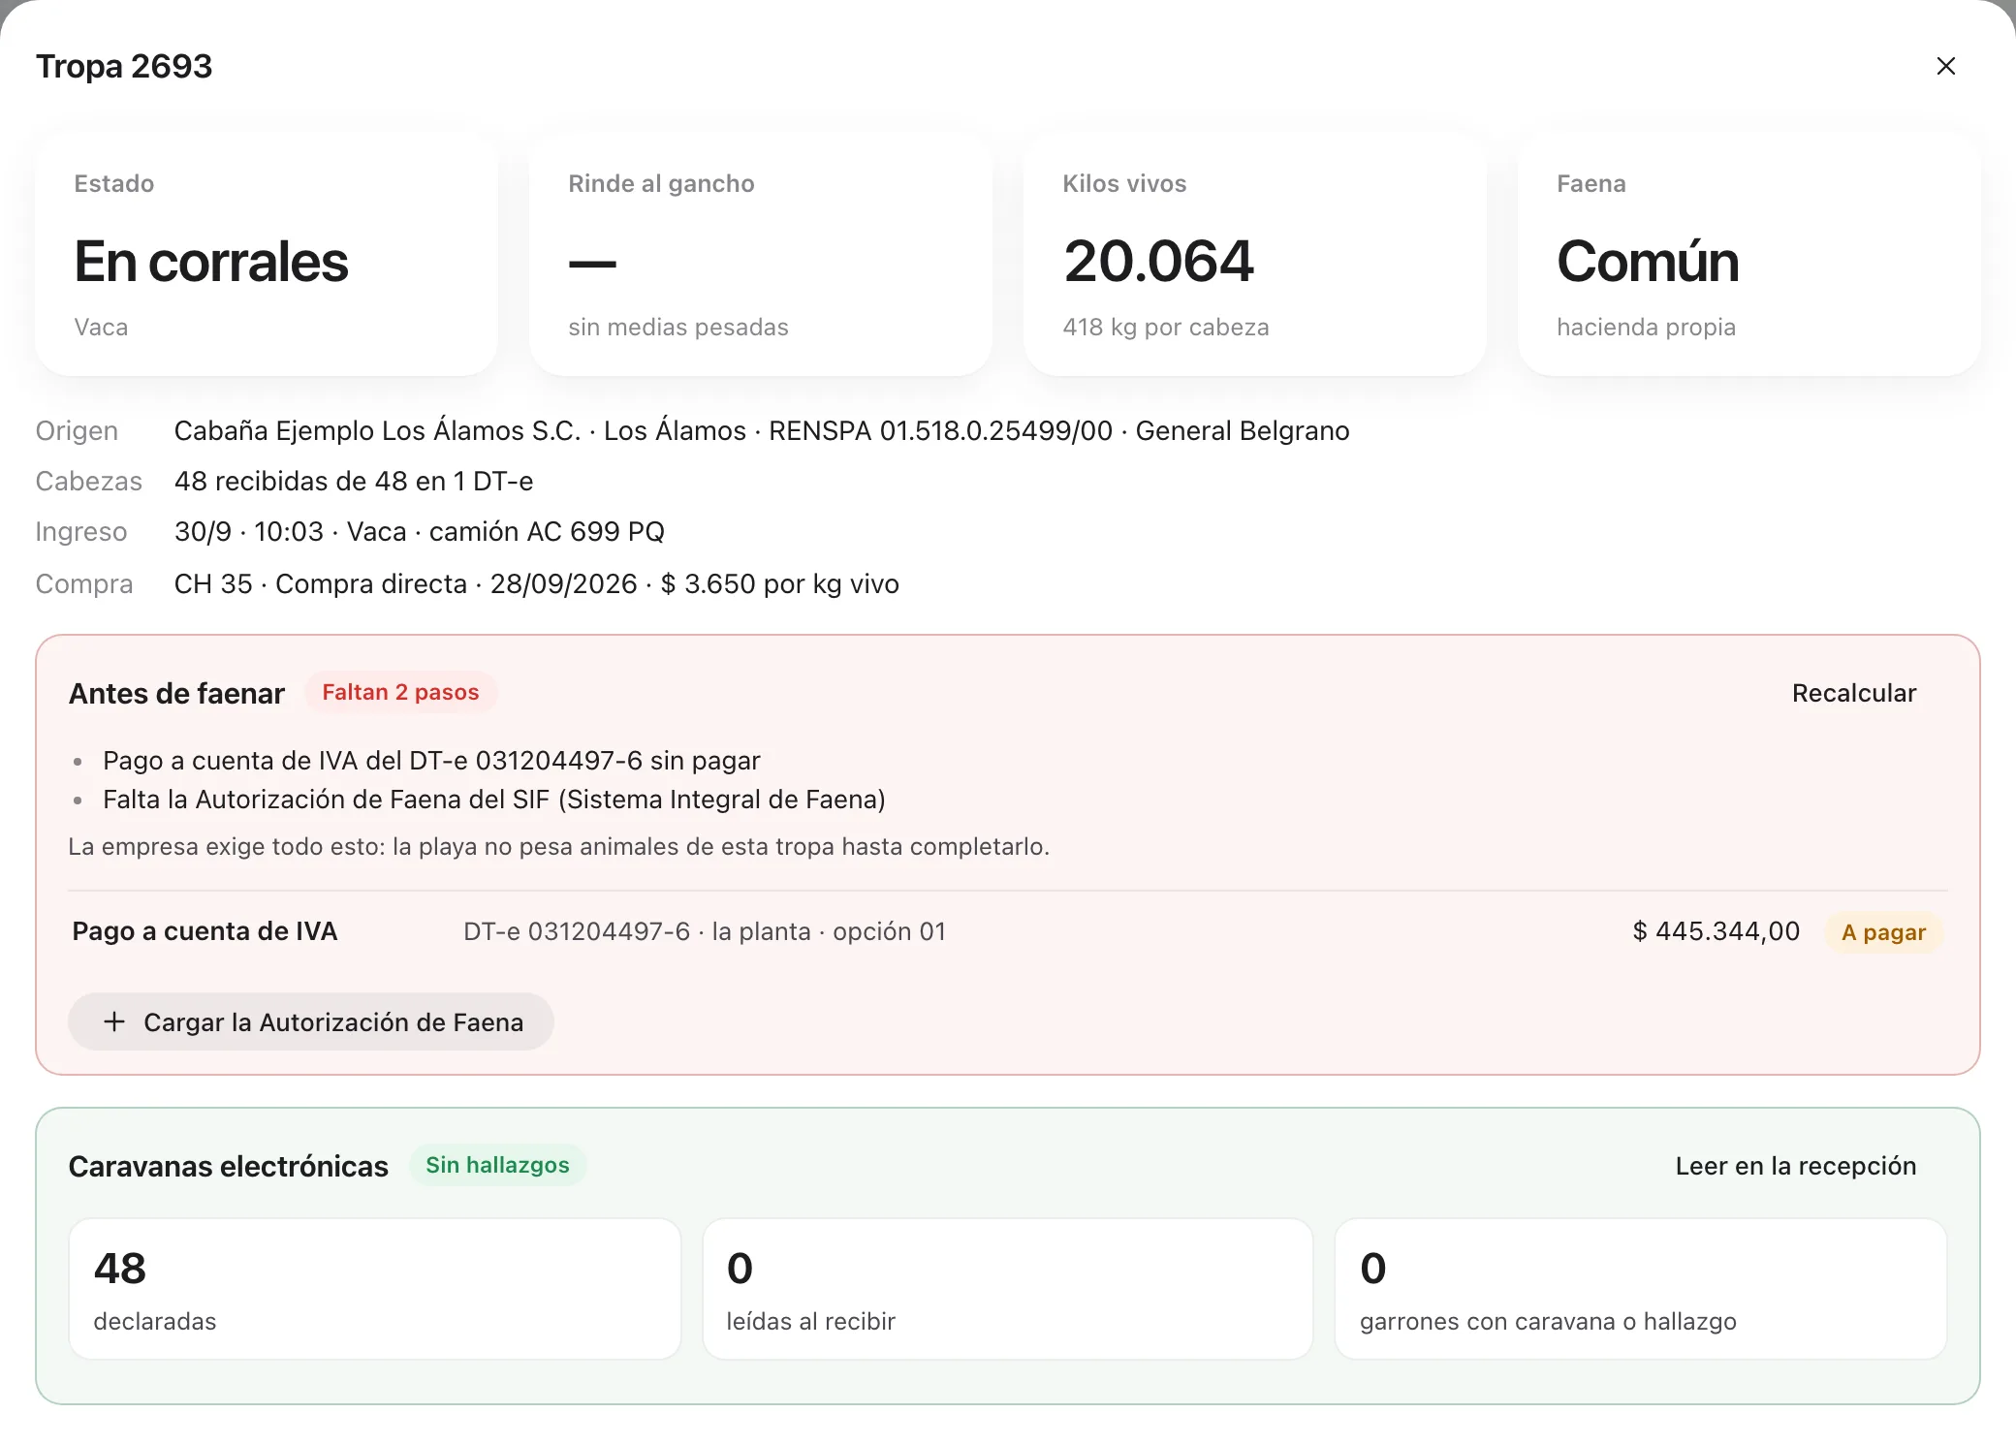Click the garrones con caravana o hallazgo tile
The width and height of the screenshot is (2016, 1444).
tap(1641, 1289)
